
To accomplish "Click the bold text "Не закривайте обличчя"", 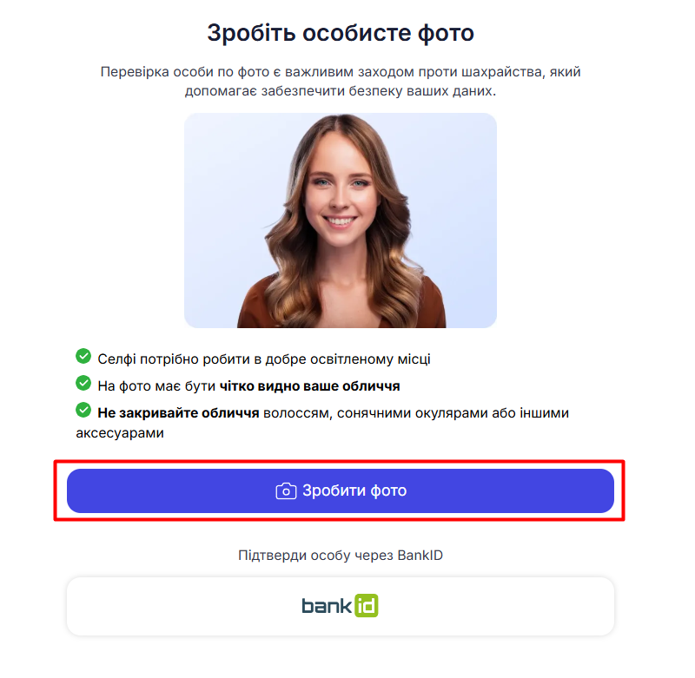I will click(x=178, y=412).
